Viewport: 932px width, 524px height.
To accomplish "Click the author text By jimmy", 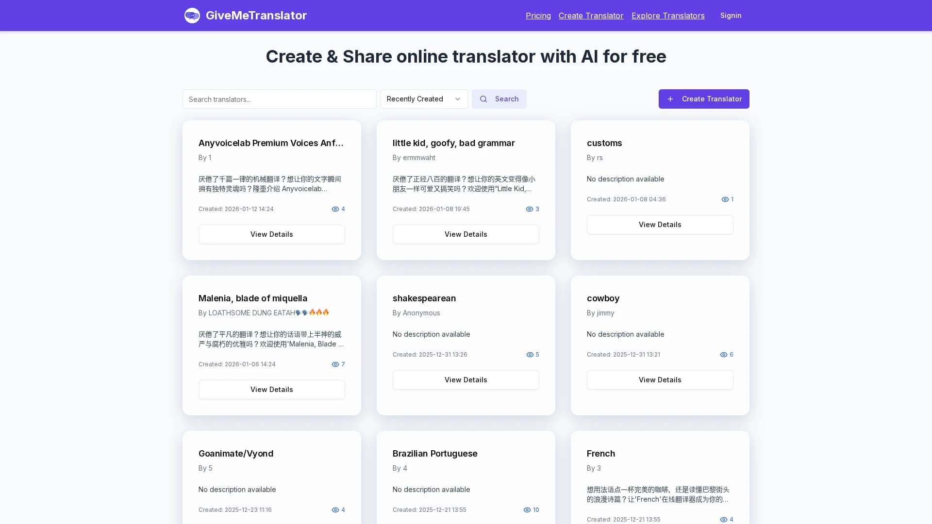I will (x=600, y=313).
